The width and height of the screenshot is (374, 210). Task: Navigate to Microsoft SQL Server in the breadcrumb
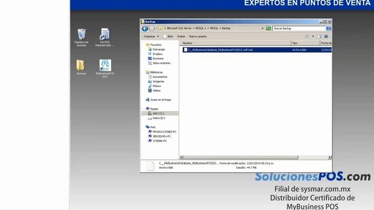click(179, 29)
